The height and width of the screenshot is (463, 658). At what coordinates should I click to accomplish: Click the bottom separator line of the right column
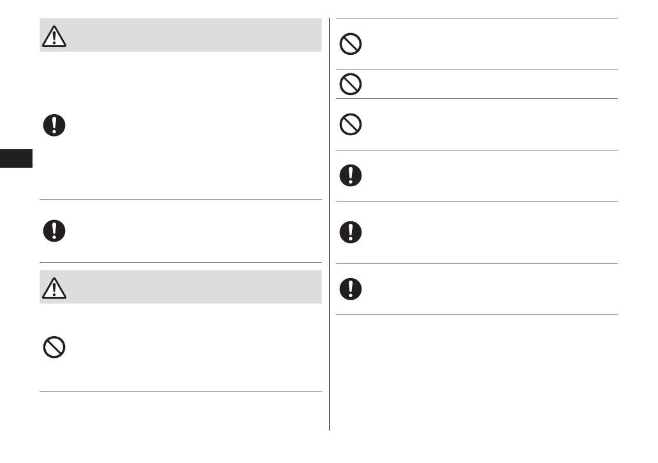pos(477,314)
